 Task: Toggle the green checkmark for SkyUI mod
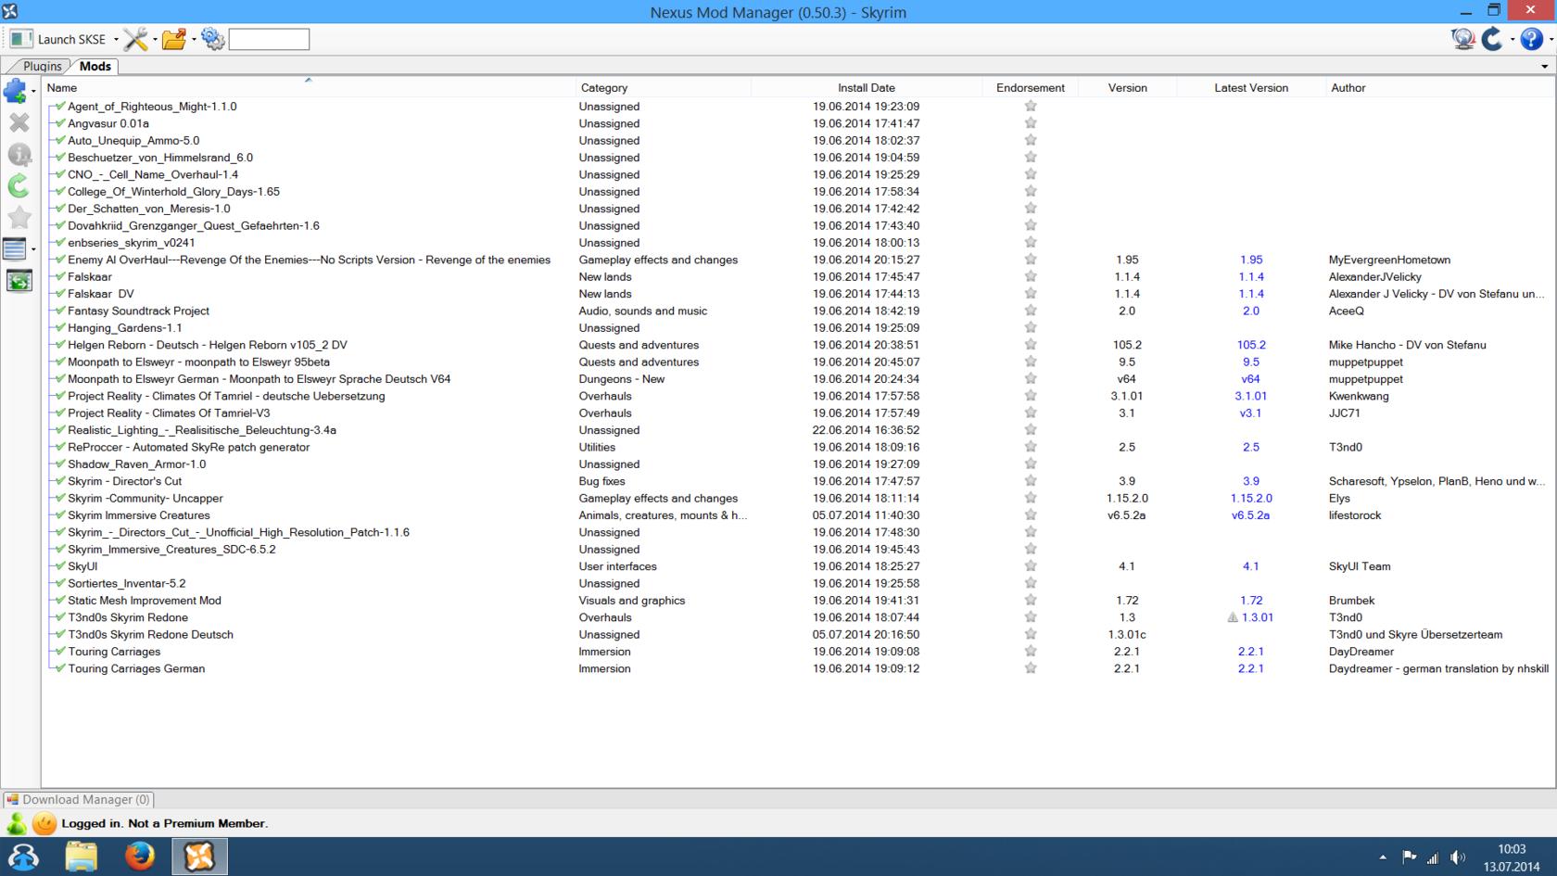click(x=60, y=565)
